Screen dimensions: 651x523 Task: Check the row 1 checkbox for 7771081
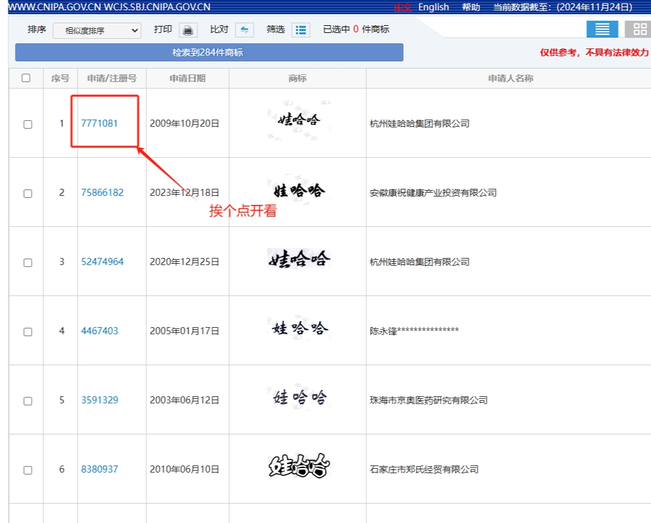tap(28, 124)
